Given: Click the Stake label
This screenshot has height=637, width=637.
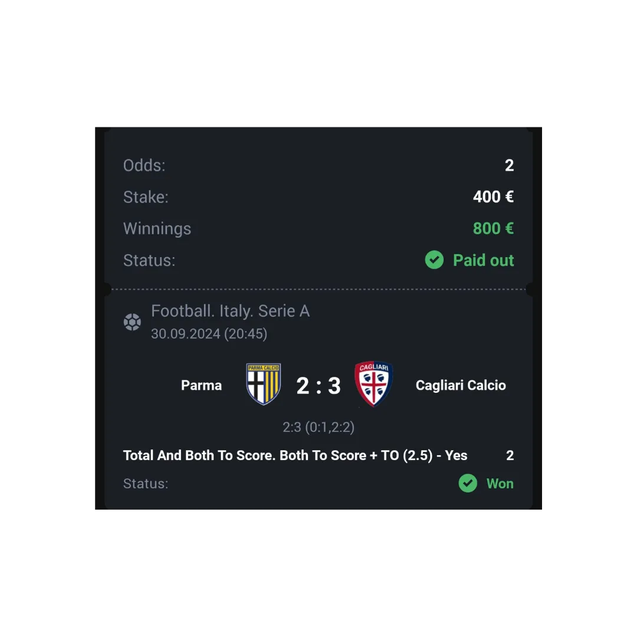Looking at the screenshot, I should (x=146, y=197).
